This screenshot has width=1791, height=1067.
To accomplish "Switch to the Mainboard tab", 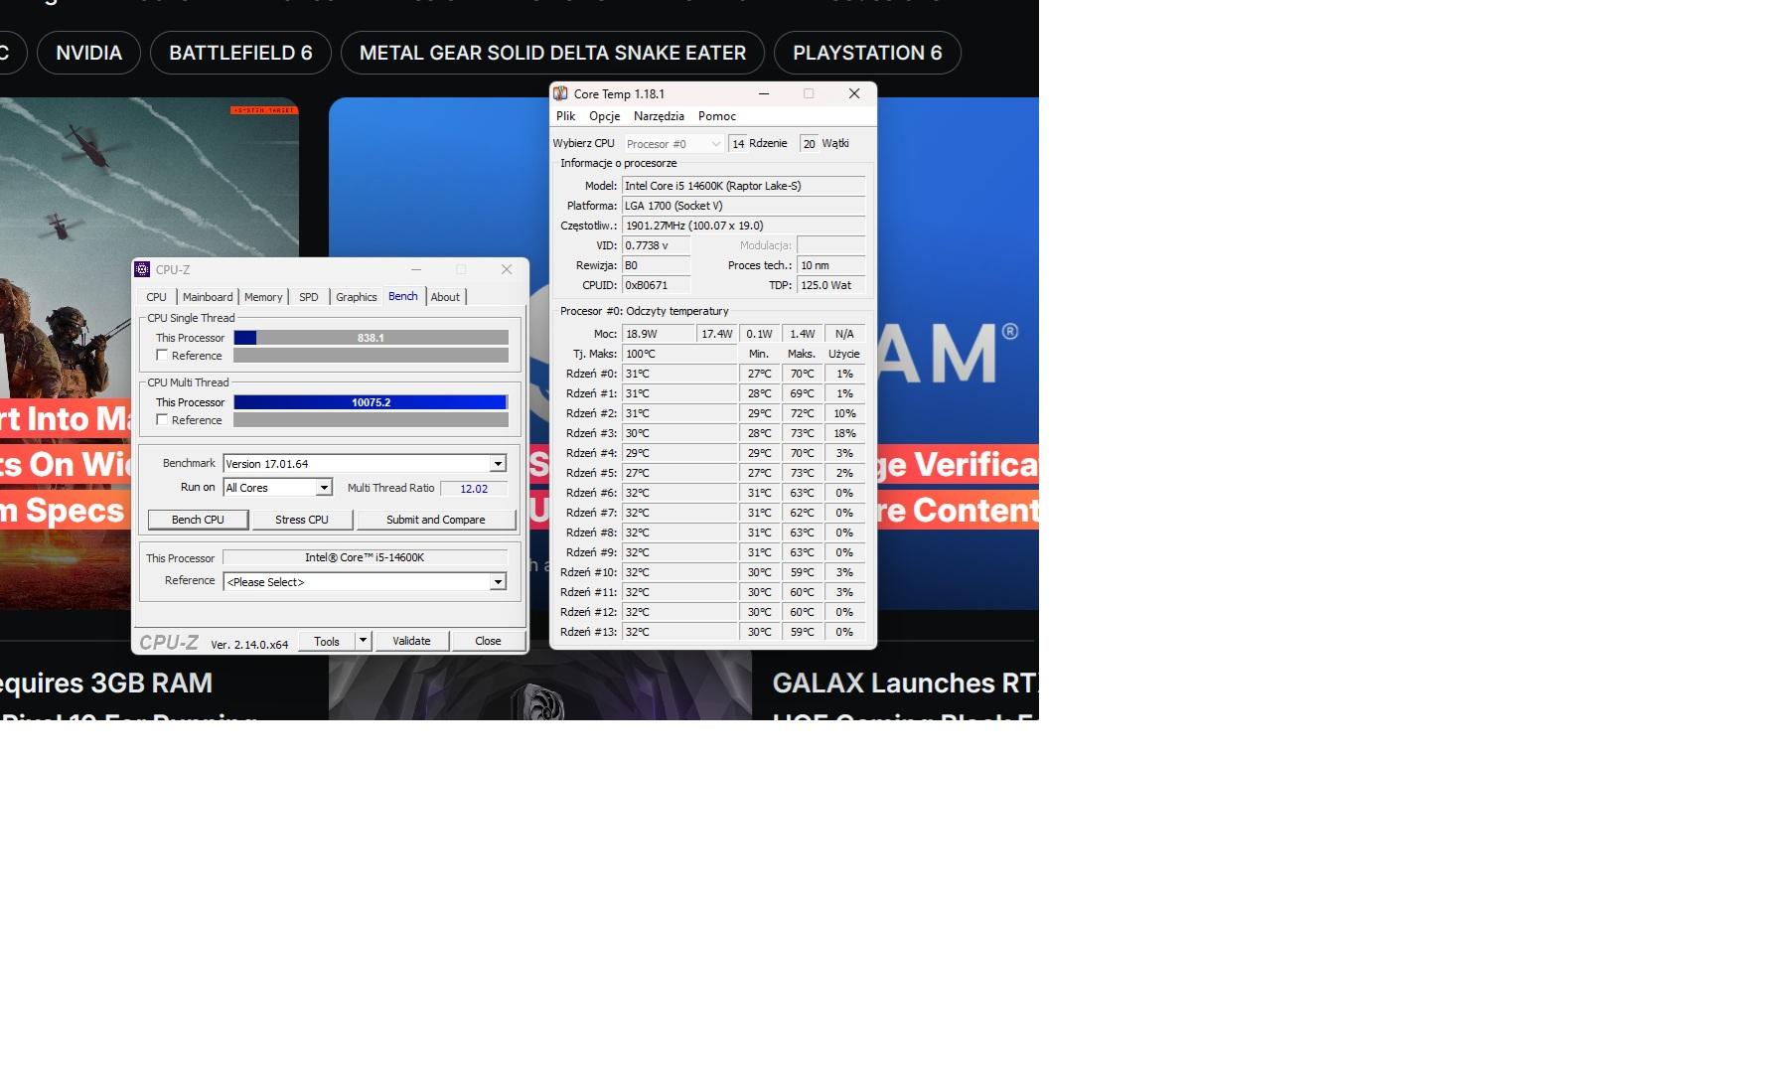I will pyautogui.click(x=208, y=297).
